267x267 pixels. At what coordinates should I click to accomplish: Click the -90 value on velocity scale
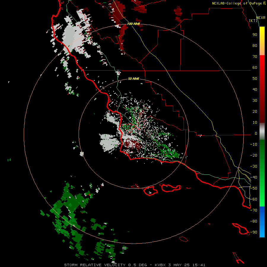(x=254, y=232)
